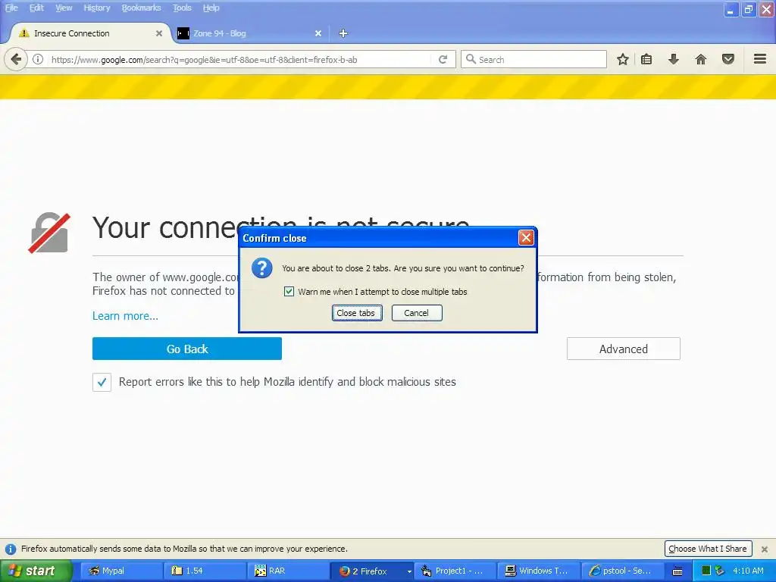The width and height of the screenshot is (776, 582).
Task: Save page to Pocket icon
Action: (728, 59)
